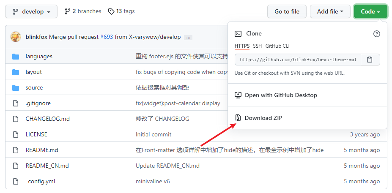The image size is (392, 193).
Task: Click the '3 years ago' LICENSE timestamp
Action: 365,134
